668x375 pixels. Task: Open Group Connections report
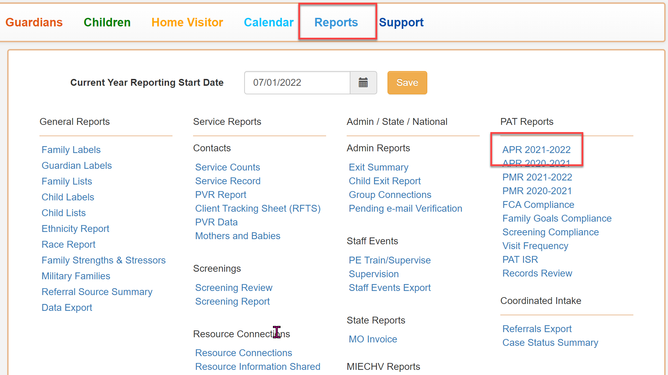coord(390,195)
